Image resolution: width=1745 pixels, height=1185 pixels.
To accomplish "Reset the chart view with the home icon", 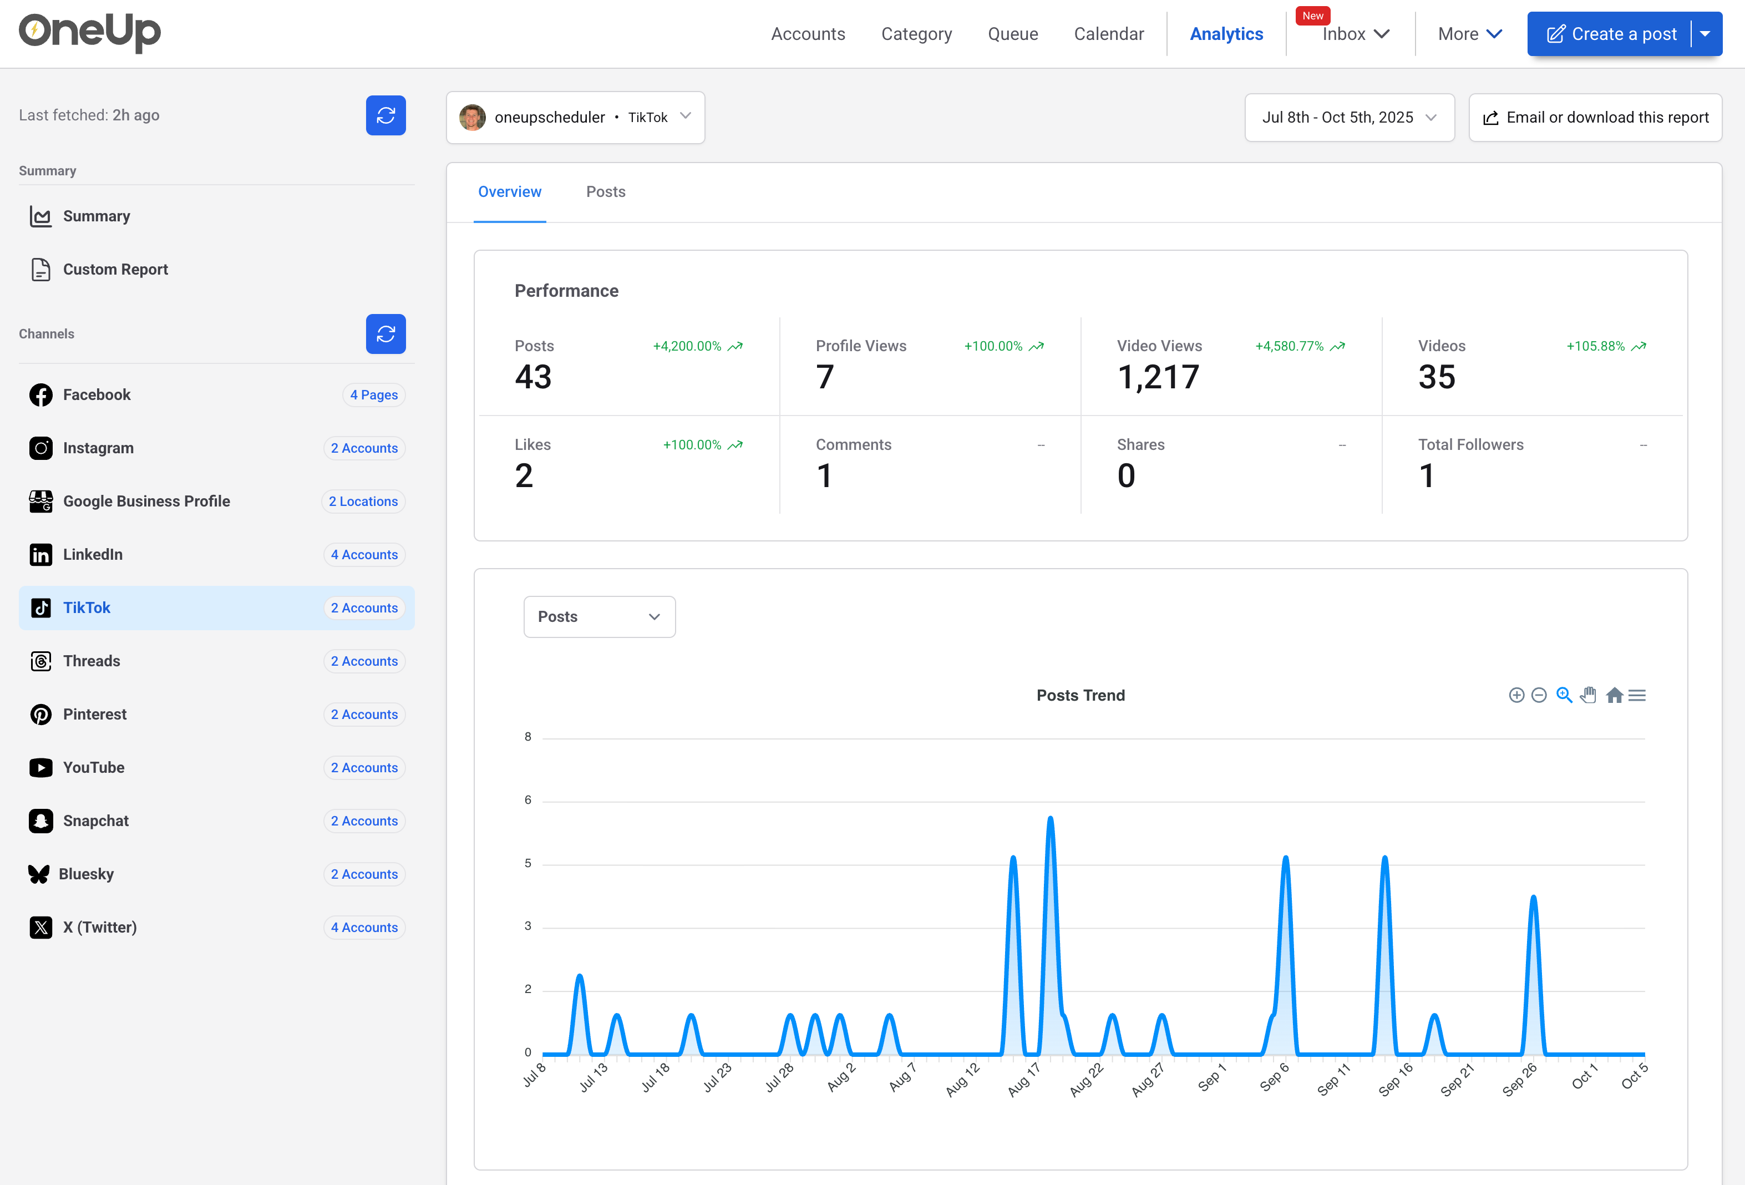I will (1614, 695).
